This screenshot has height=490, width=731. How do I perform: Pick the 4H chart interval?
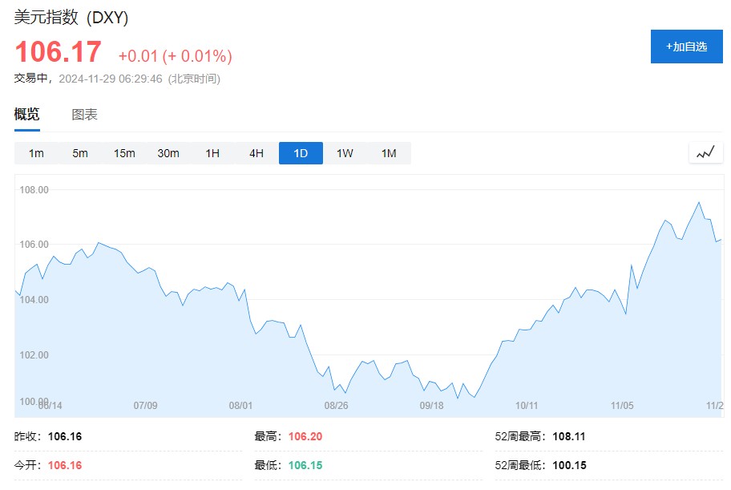[256, 153]
